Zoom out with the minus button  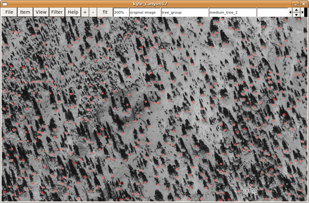tap(93, 12)
